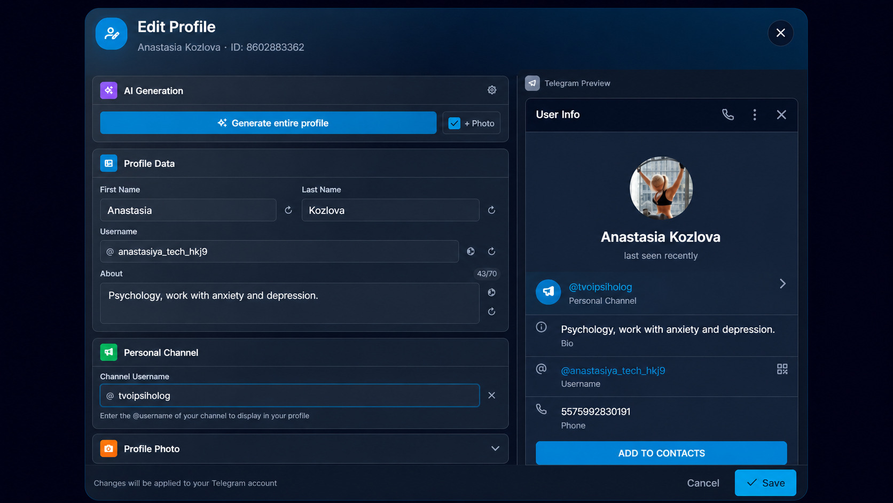Regenerate the First Name field

pos(288,210)
